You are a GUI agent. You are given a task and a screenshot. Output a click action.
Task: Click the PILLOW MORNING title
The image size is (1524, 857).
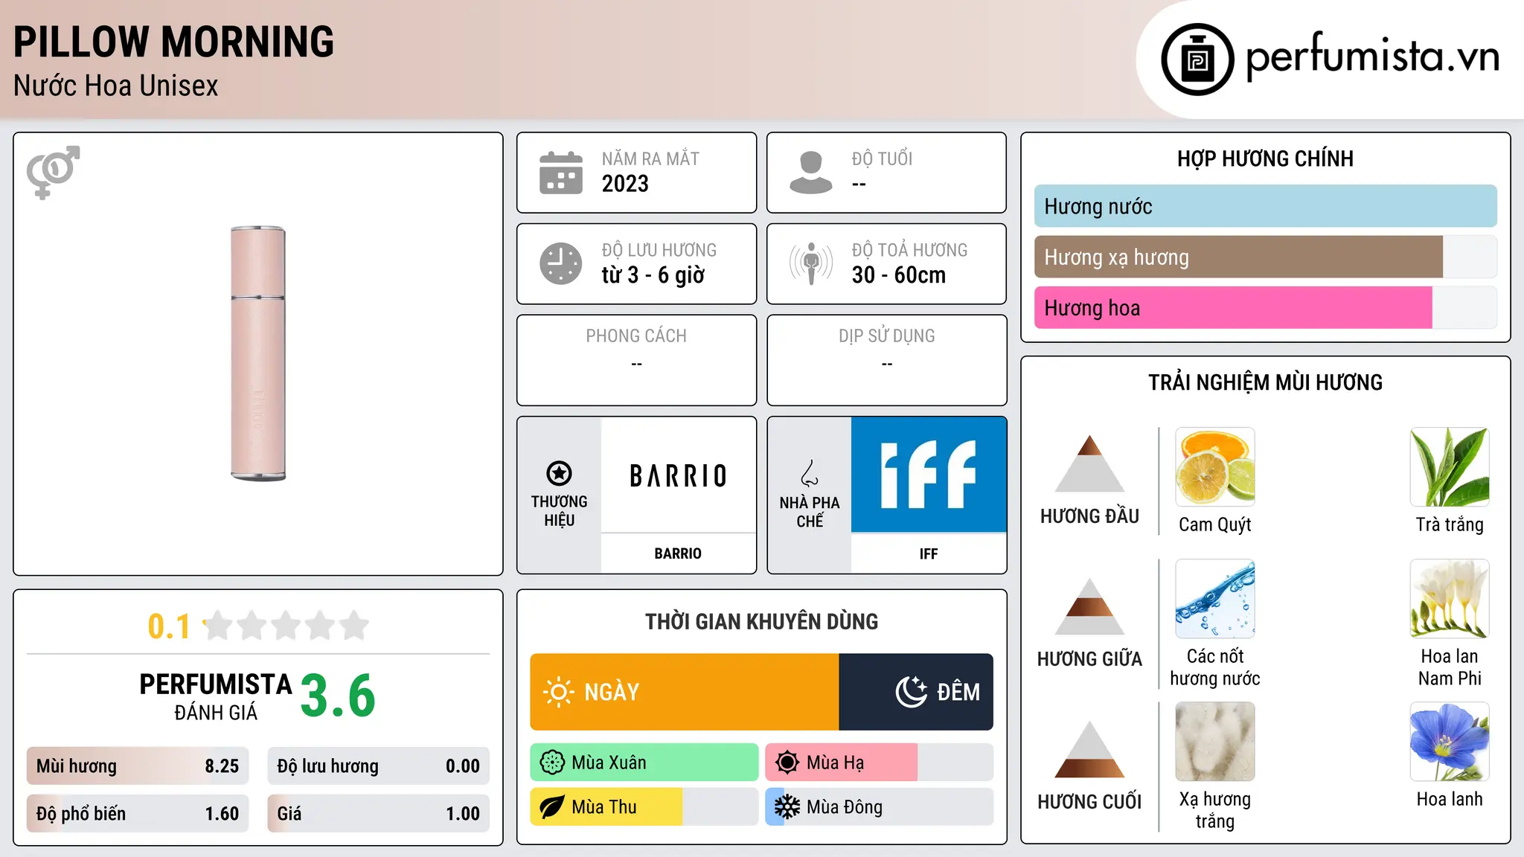173,42
